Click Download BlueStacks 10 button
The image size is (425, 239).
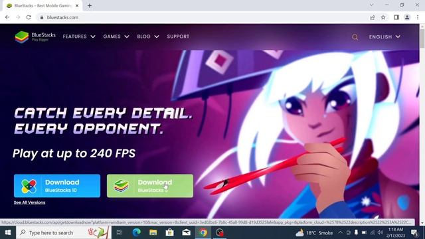pyautogui.click(x=57, y=186)
